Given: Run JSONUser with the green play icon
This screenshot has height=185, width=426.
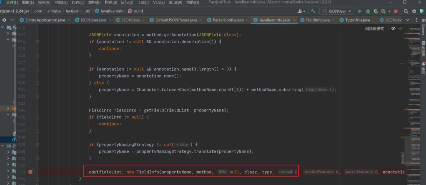Looking at the screenshot, I should tap(360, 11).
